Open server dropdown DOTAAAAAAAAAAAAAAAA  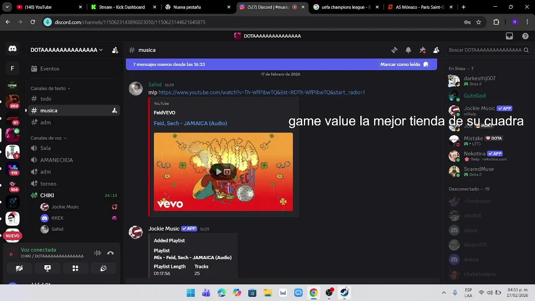click(x=66, y=50)
